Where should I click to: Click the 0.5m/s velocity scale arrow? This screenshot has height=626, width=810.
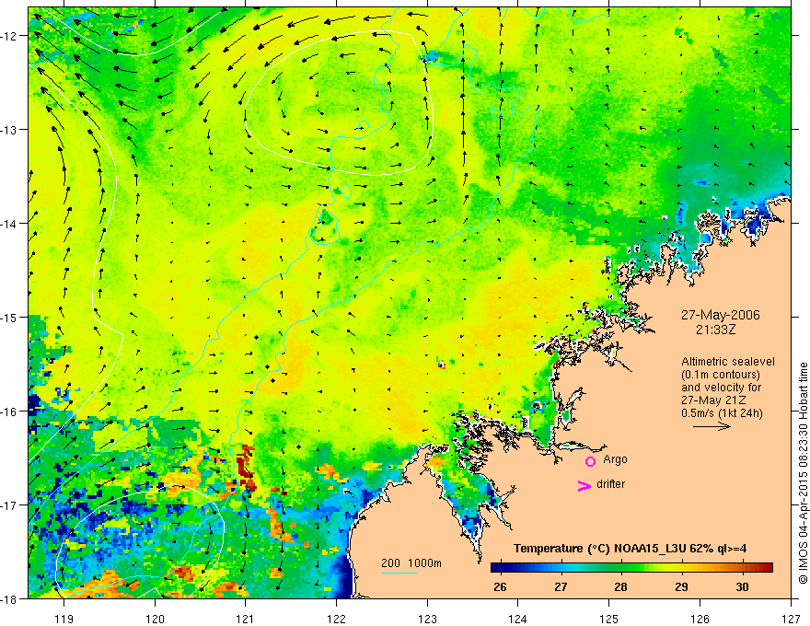pos(712,426)
